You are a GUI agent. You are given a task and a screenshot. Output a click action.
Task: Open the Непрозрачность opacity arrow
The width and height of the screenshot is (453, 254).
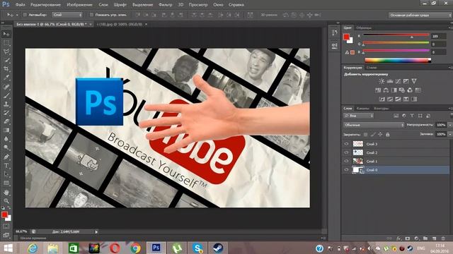(449, 125)
